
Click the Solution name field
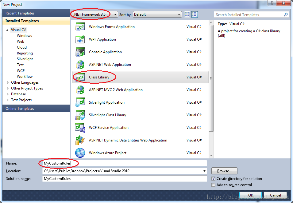tap(125, 179)
